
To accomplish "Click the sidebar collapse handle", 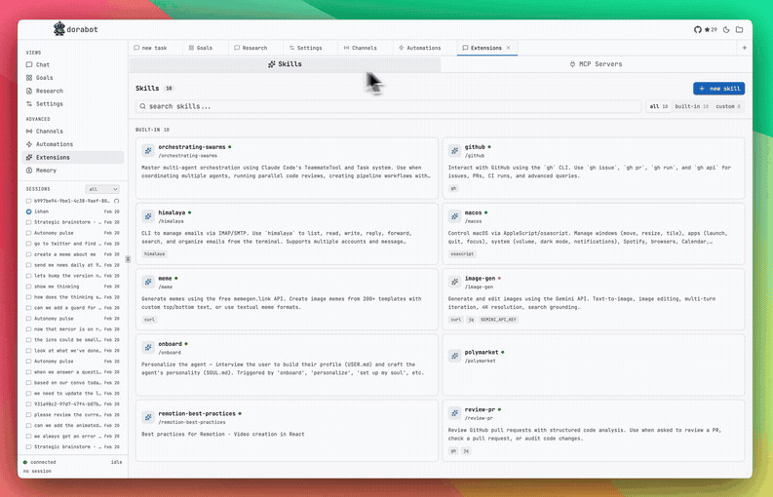I will click(128, 259).
